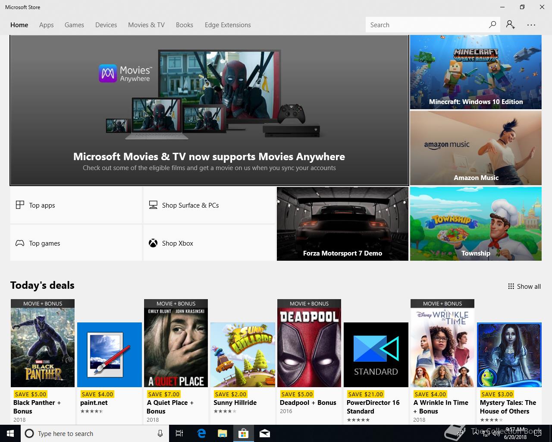Open Task View from the taskbar
Viewport: 552px width, 442px height.
[x=179, y=433]
